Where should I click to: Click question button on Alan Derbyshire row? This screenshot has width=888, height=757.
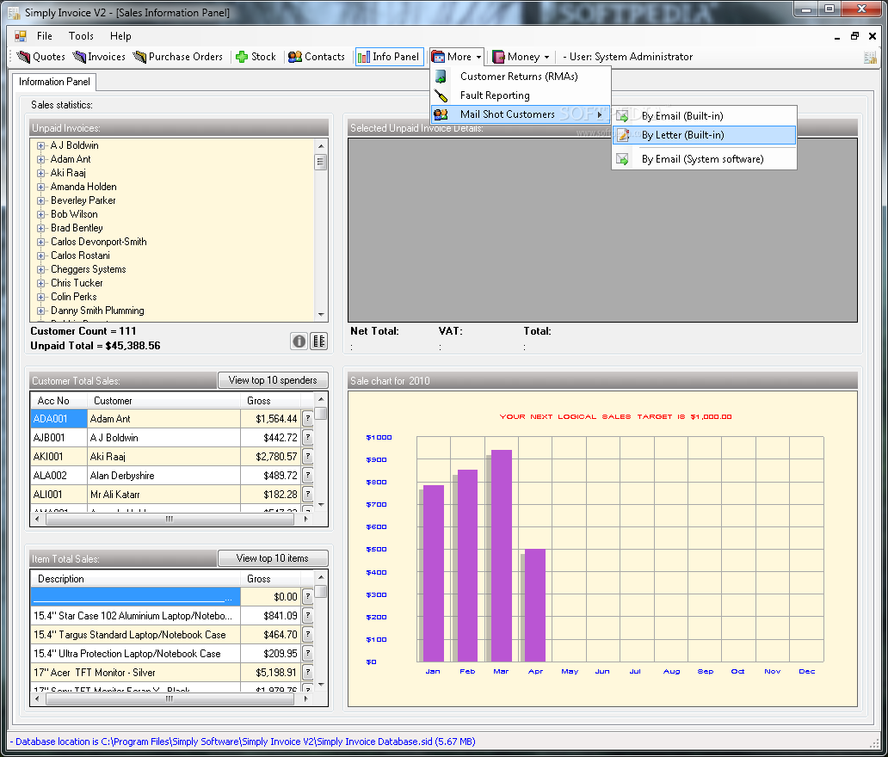(x=307, y=476)
